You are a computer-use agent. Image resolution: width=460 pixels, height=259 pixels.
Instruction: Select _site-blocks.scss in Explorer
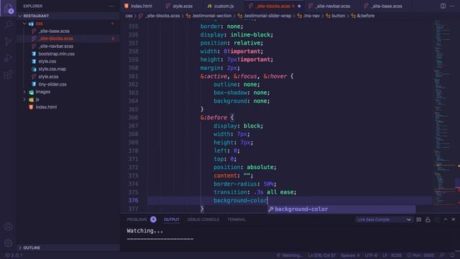point(68,39)
